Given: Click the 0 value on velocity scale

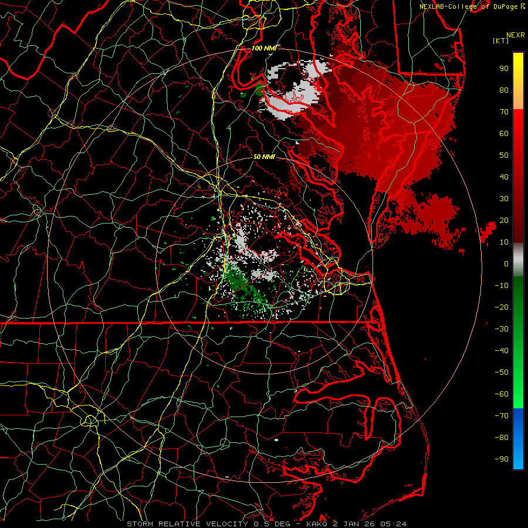Looking at the screenshot, I should click(x=506, y=263).
